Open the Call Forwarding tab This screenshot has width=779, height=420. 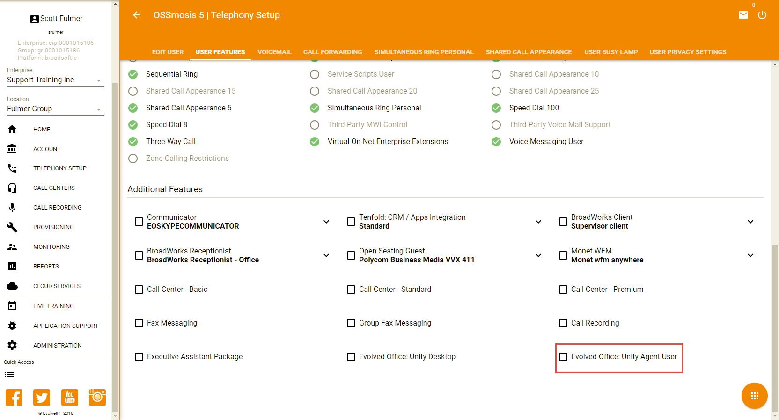[332, 52]
